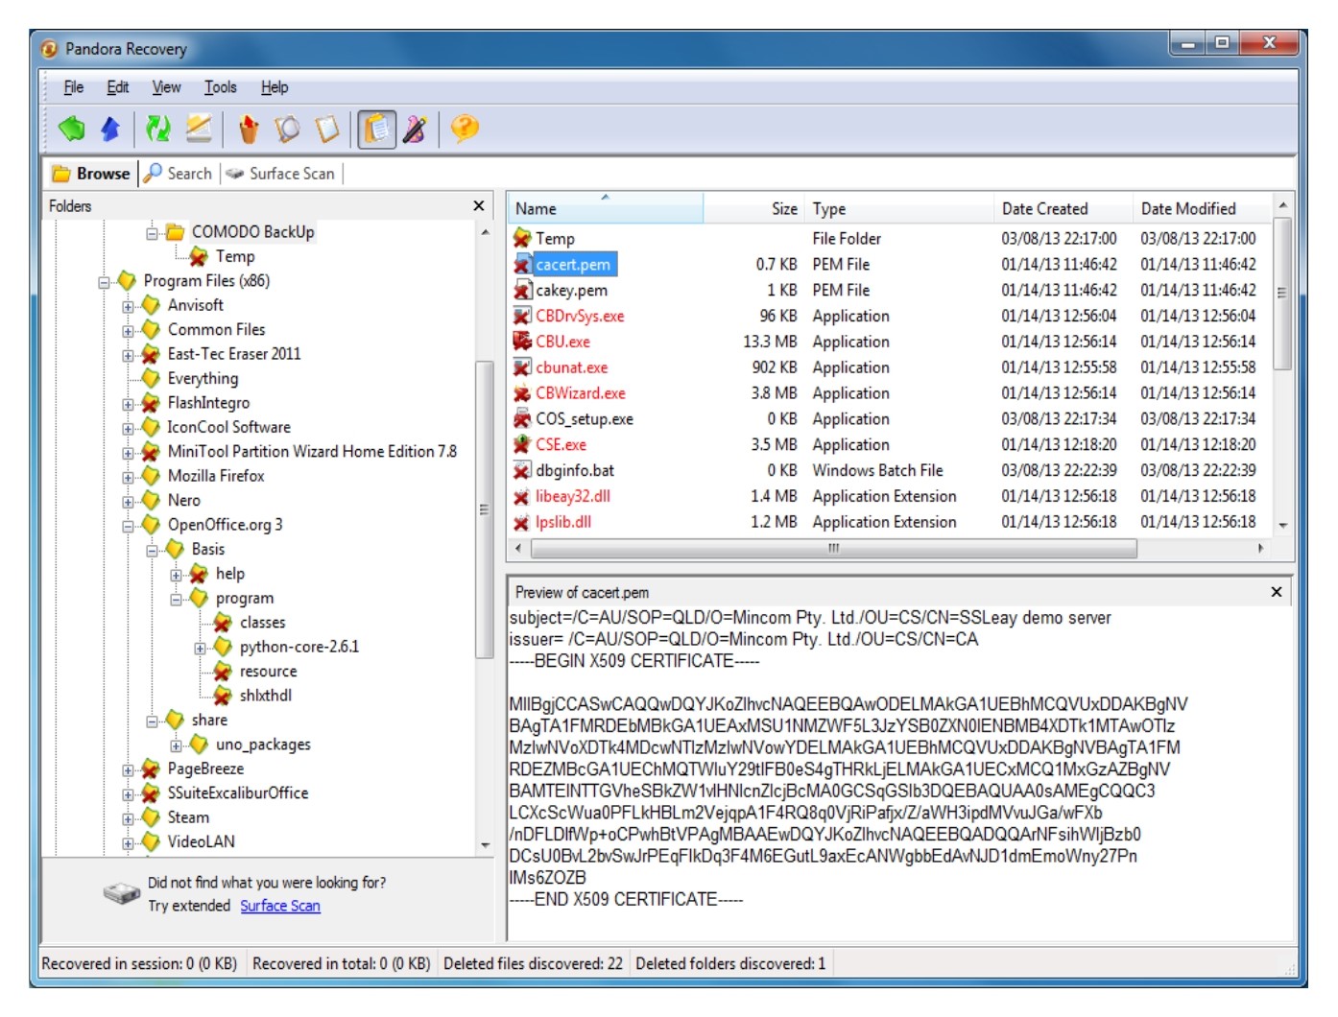The width and height of the screenshot is (1338, 1017).
Task: Follow the Surface Scan link
Action: pyautogui.click(x=280, y=906)
